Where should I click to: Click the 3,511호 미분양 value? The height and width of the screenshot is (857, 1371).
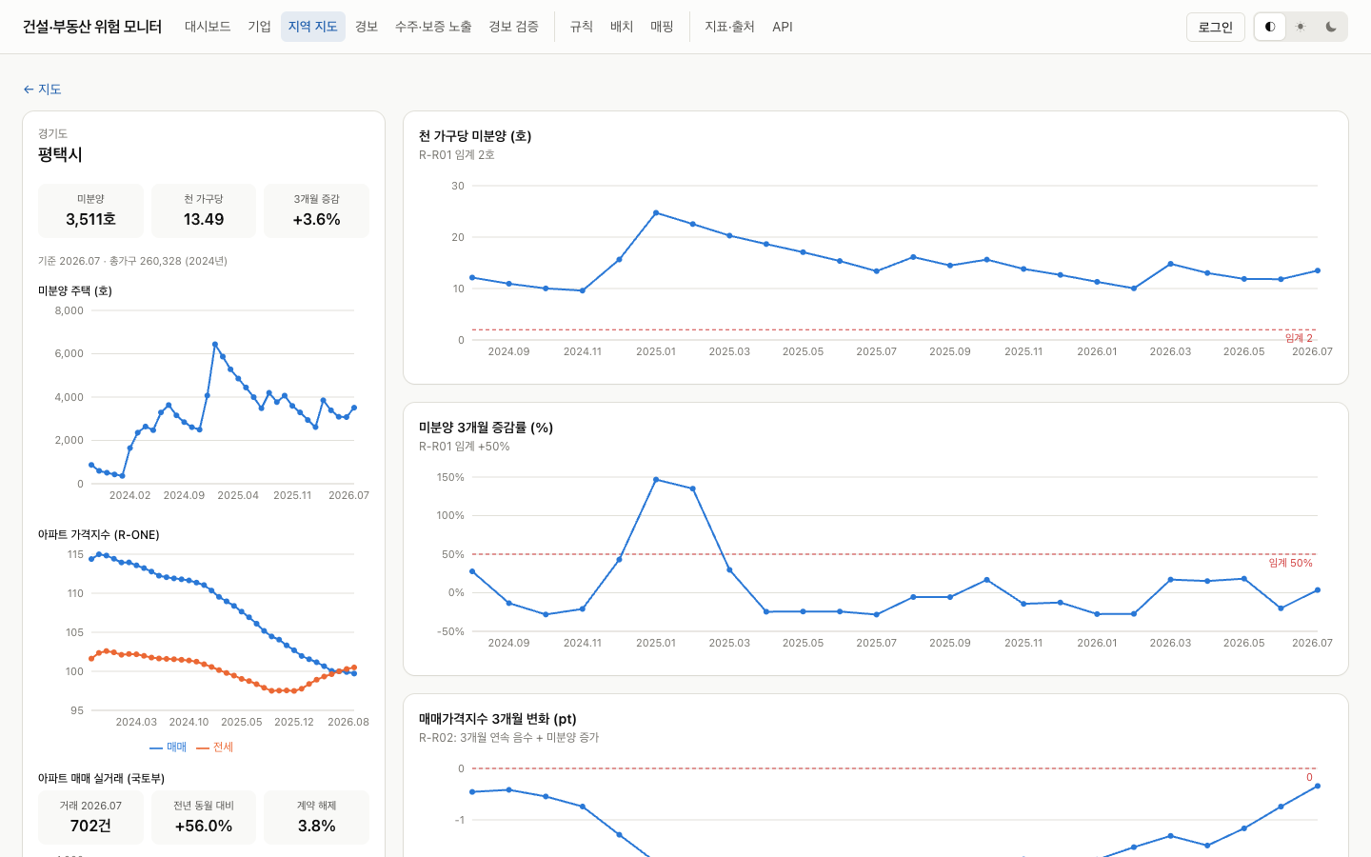pos(90,219)
